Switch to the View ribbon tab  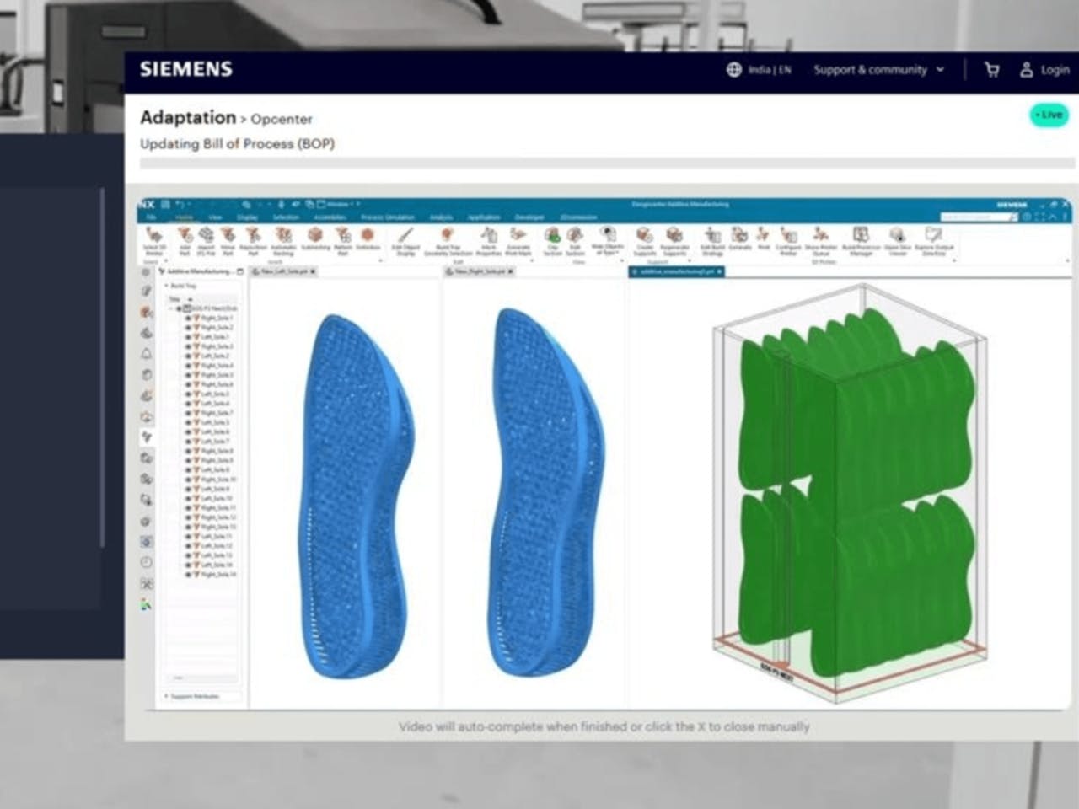click(215, 217)
